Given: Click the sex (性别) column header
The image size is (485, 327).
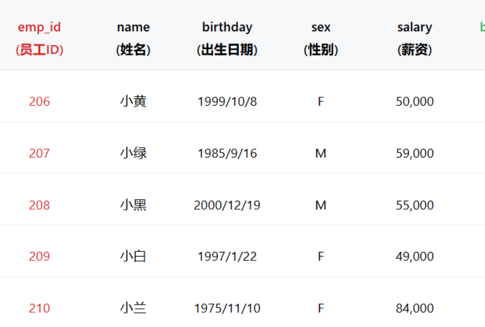Looking at the screenshot, I should tap(321, 38).
